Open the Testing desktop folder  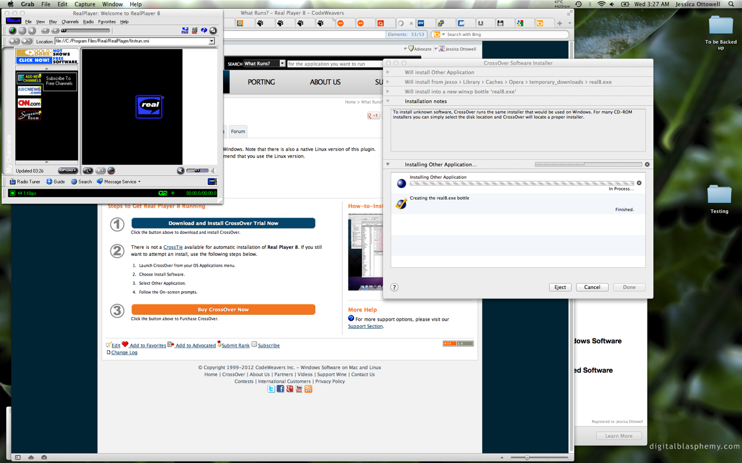[x=719, y=199]
